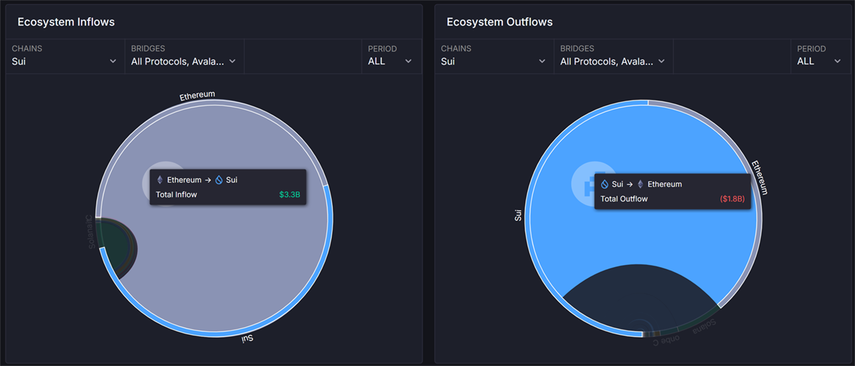Click the $3.3B total inflow value
The width and height of the screenshot is (855, 366).
(x=290, y=194)
